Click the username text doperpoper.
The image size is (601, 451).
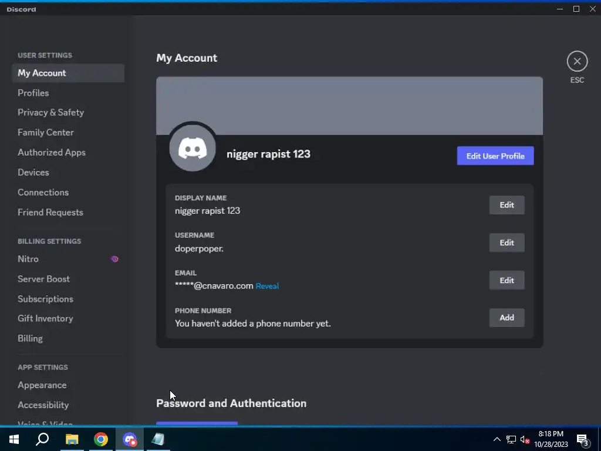pyautogui.click(x=199, y=248)
